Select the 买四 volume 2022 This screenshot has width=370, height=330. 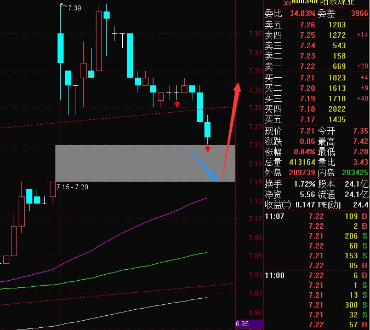(x=337, y=109)
